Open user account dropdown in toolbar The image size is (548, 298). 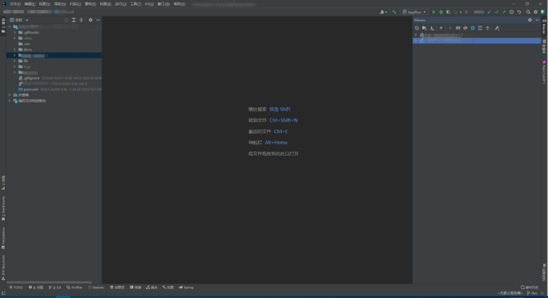pyautogui.click(x=383, y=12)
